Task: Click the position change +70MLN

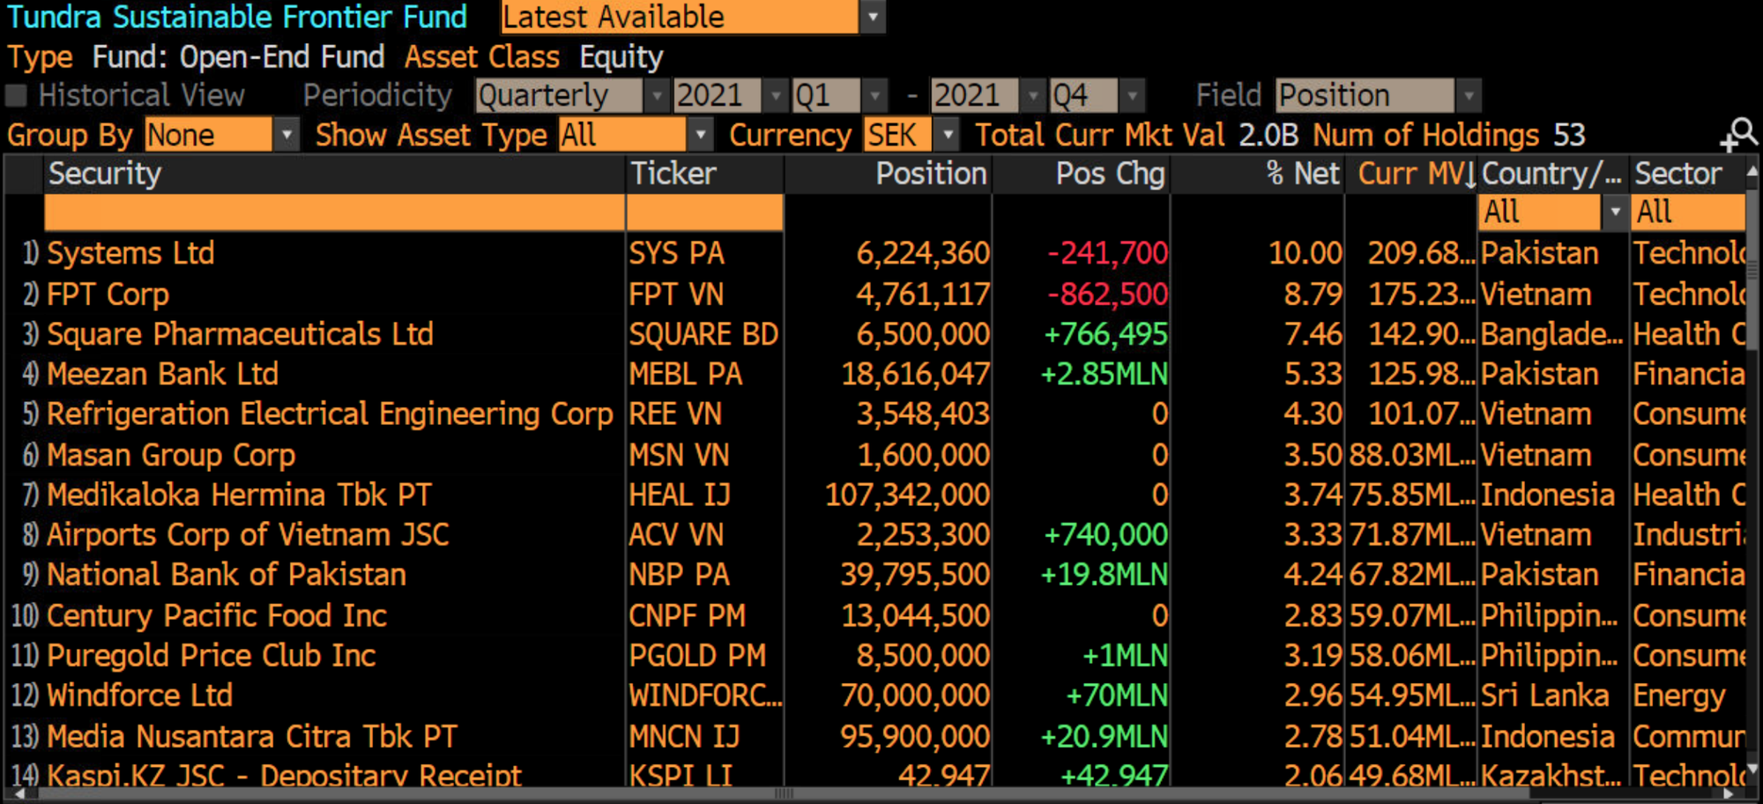Action: [1117, 696]
